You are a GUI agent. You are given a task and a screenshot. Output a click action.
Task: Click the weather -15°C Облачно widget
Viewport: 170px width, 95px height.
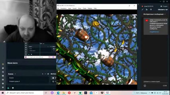click(x=140, y=93)
